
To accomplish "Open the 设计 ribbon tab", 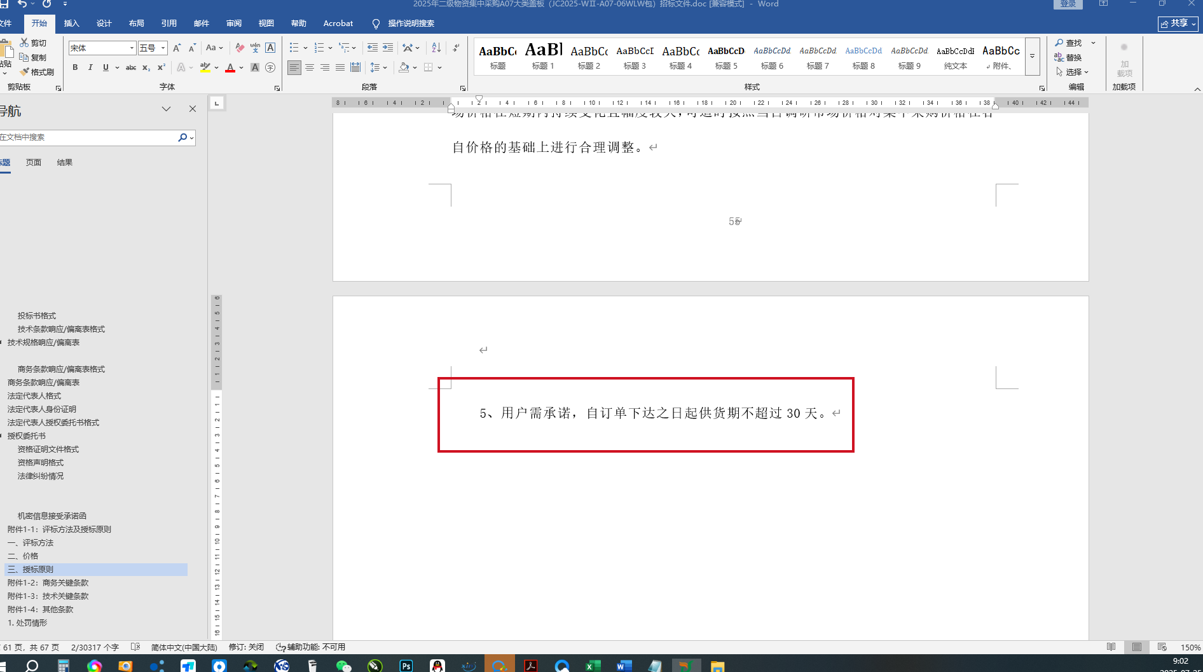I will pos(104,24).
